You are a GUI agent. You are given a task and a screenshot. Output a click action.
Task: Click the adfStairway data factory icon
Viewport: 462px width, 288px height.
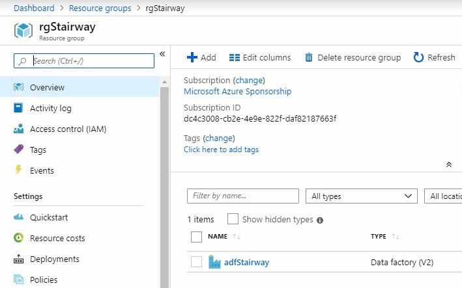214,262
